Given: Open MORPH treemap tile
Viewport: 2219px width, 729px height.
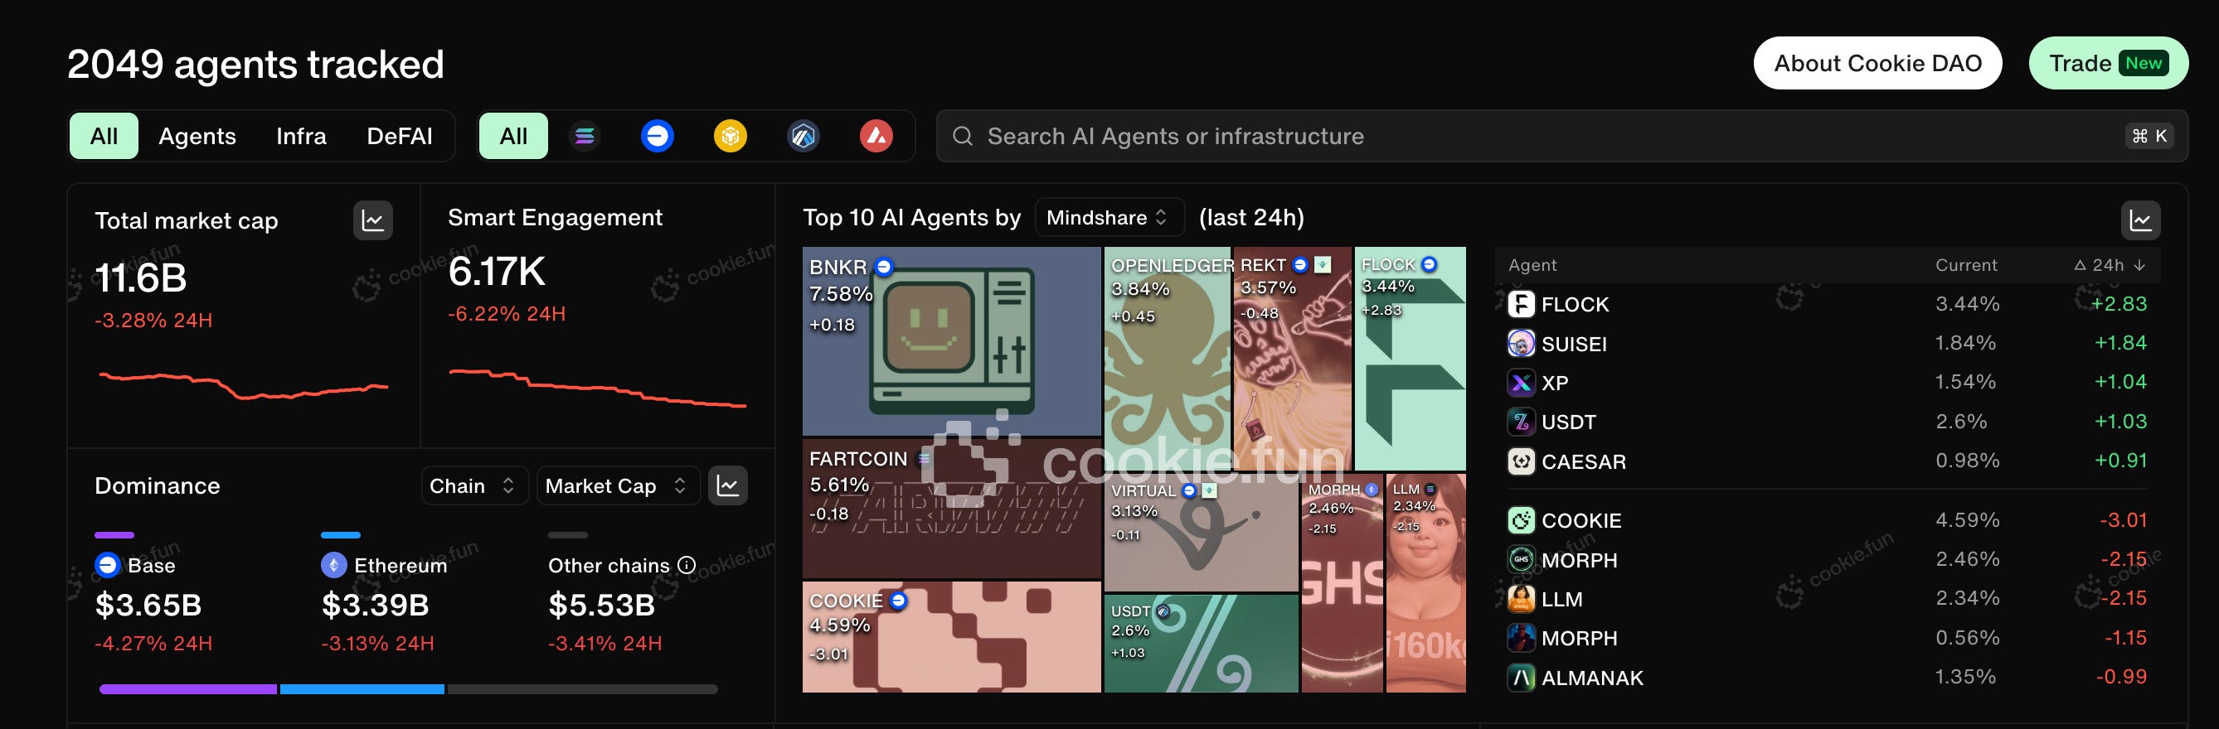Looking at the screenshot, I should tap(1342, 582).
